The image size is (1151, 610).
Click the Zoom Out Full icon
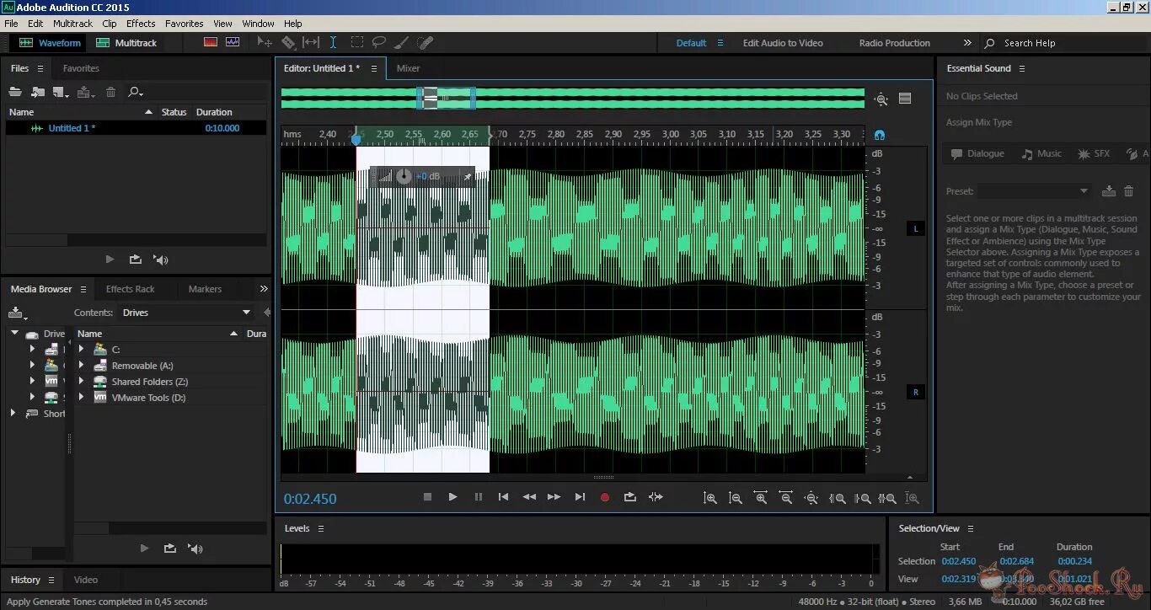pos(811,498)
